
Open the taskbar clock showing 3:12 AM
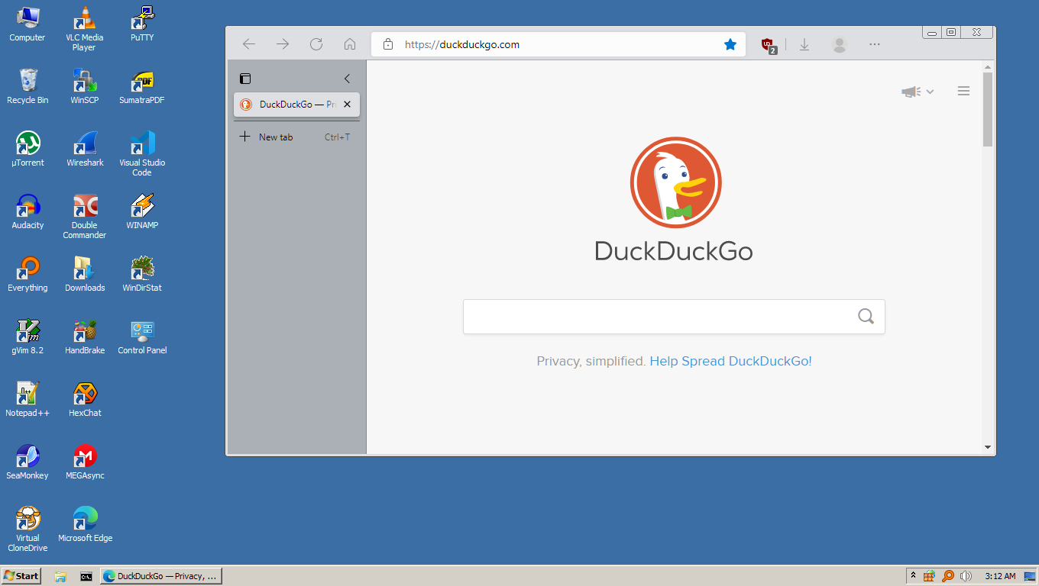coord(1000,576)
